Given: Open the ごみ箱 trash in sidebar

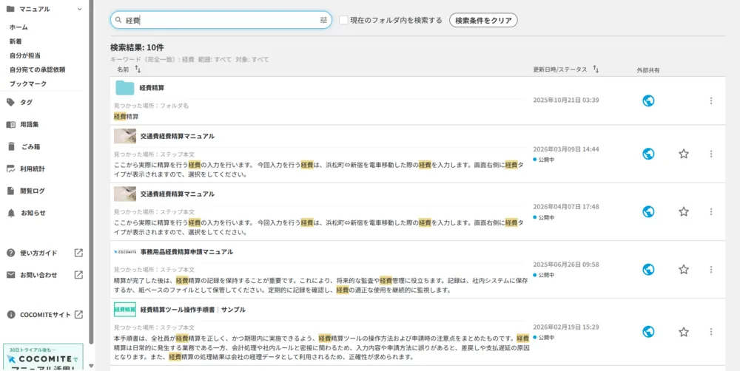Looking at the screenshot, I should point(30,146).
